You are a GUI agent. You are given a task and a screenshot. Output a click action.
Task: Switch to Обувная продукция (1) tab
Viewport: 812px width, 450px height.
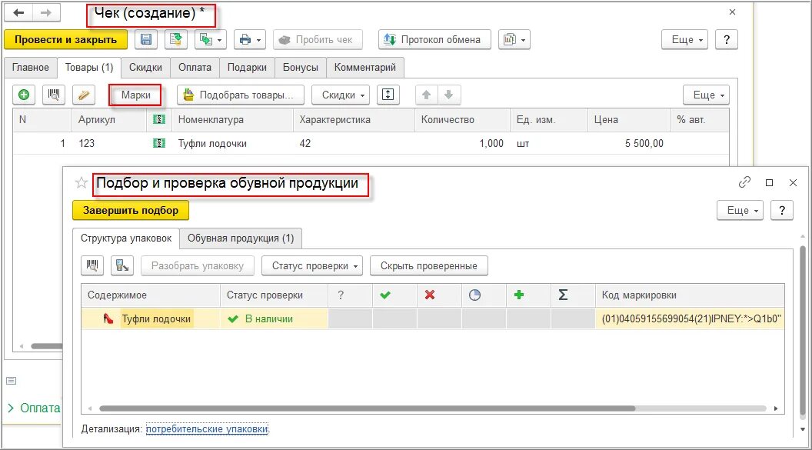coord(241,238)
